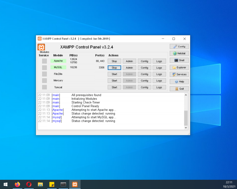Open Help with the question icon
This screenshot has width=237, height=189.
click(x=179, y=82)
